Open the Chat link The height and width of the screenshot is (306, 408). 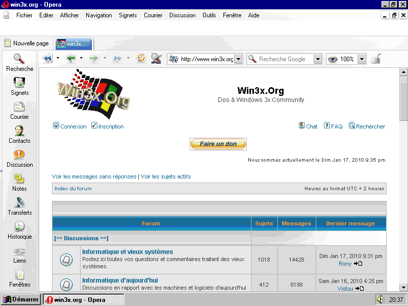click(x=308, y=126)
